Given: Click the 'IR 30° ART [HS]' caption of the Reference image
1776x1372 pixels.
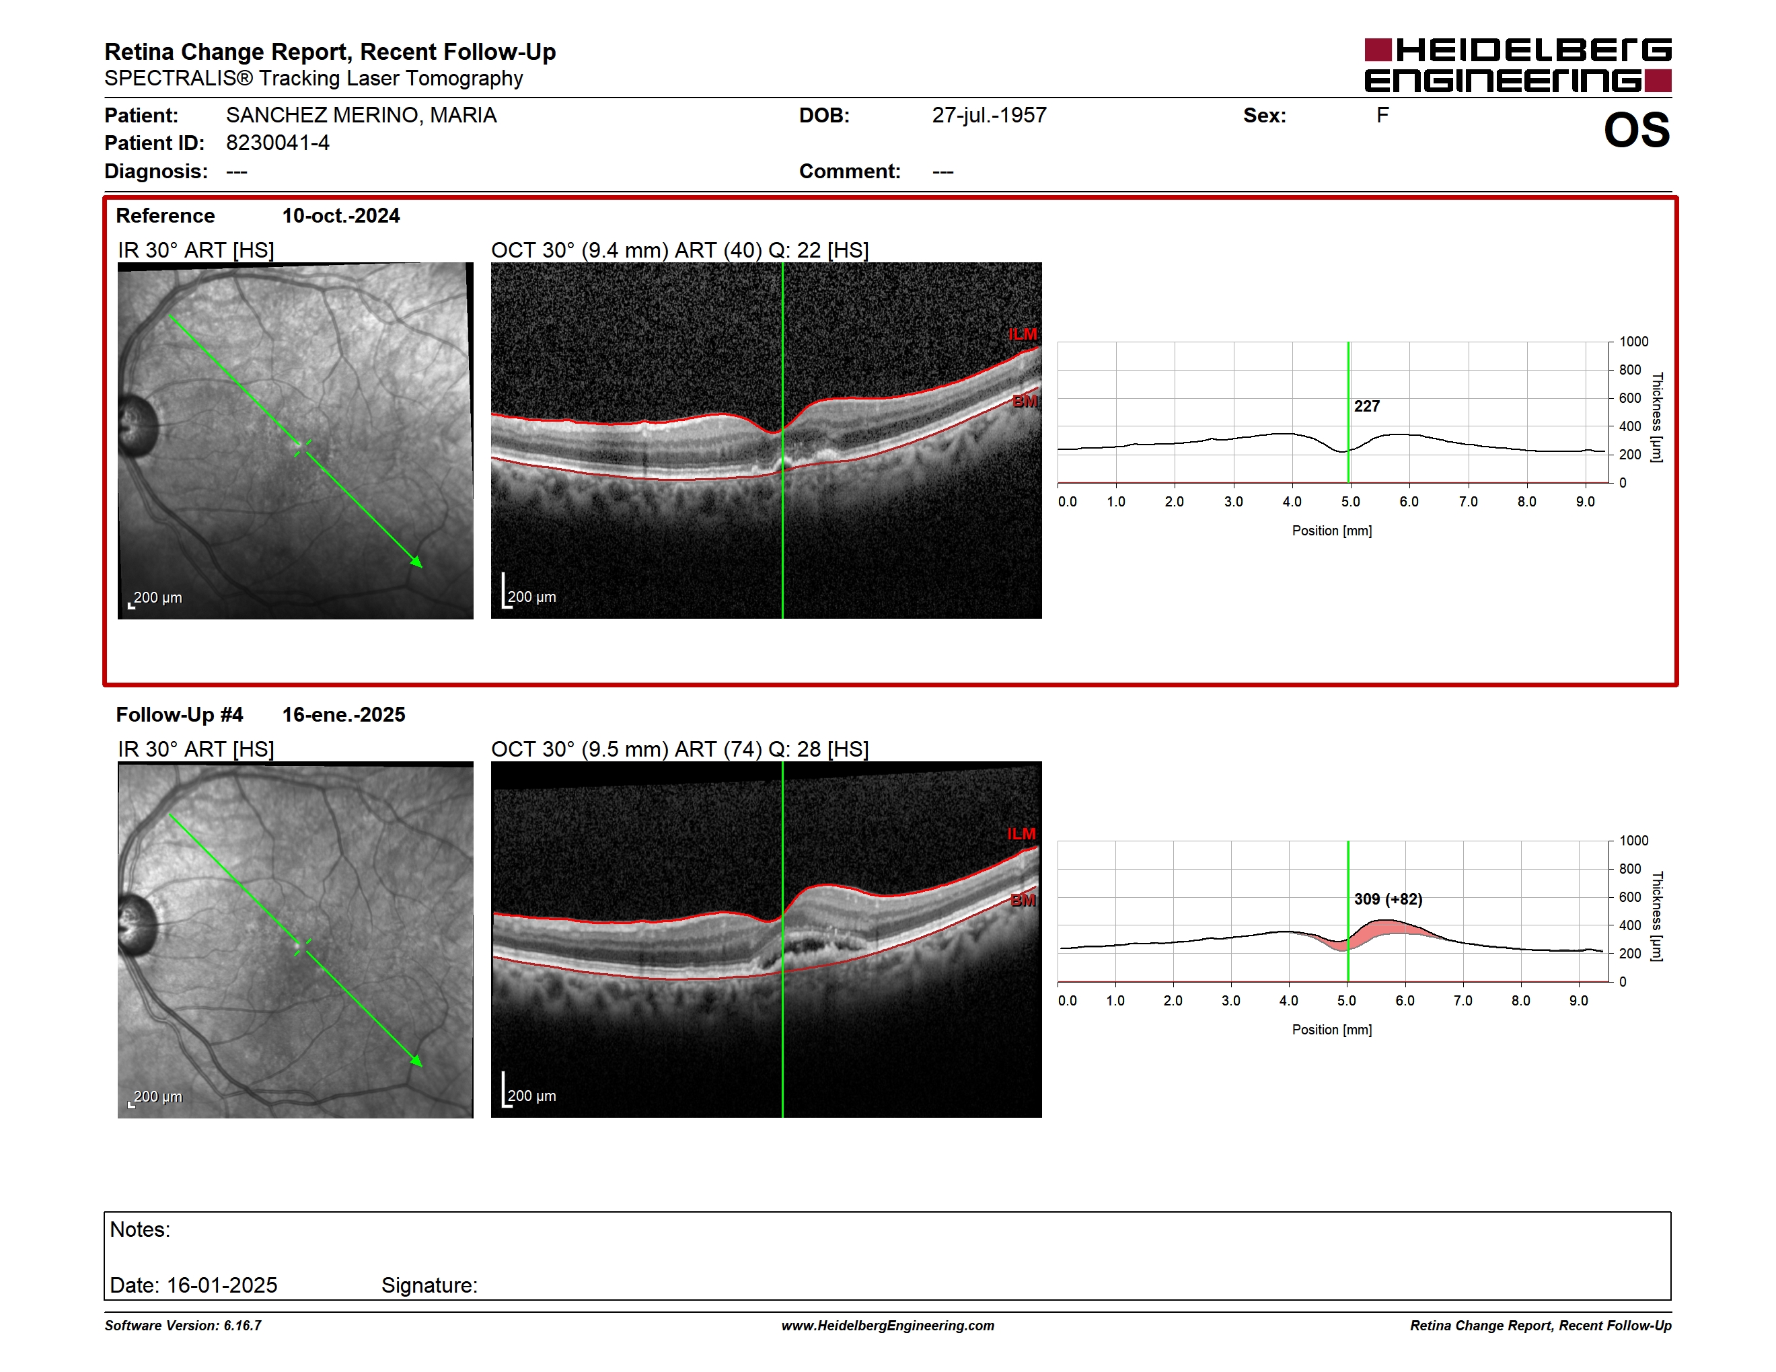Looking at the screenshot, I should coord(196,250).
